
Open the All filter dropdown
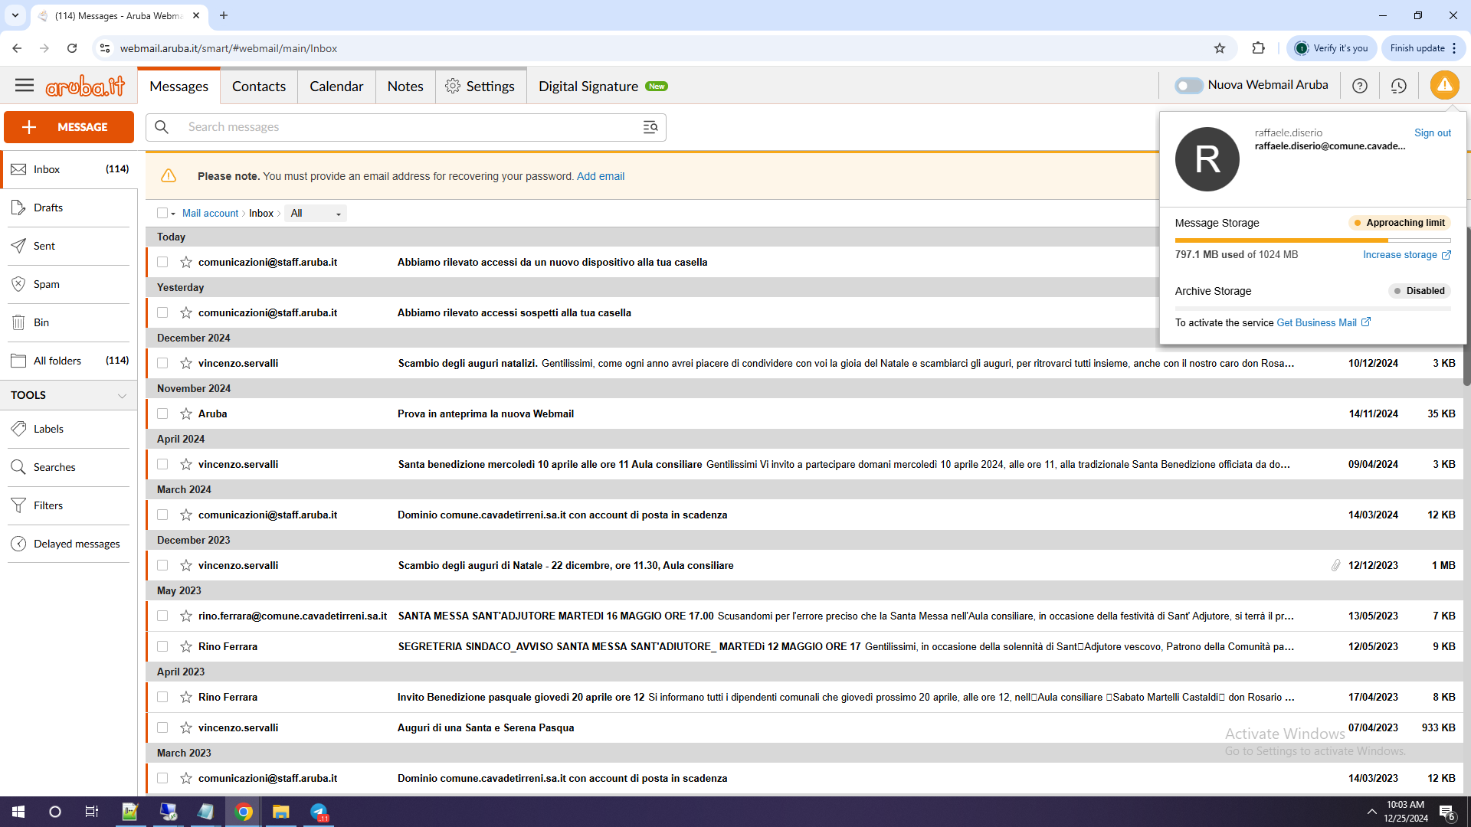click(316, 214)
